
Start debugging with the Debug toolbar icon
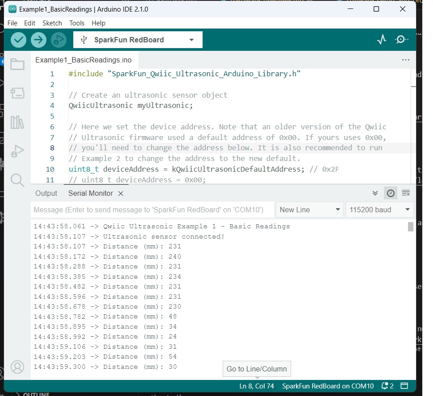[58, 40]
